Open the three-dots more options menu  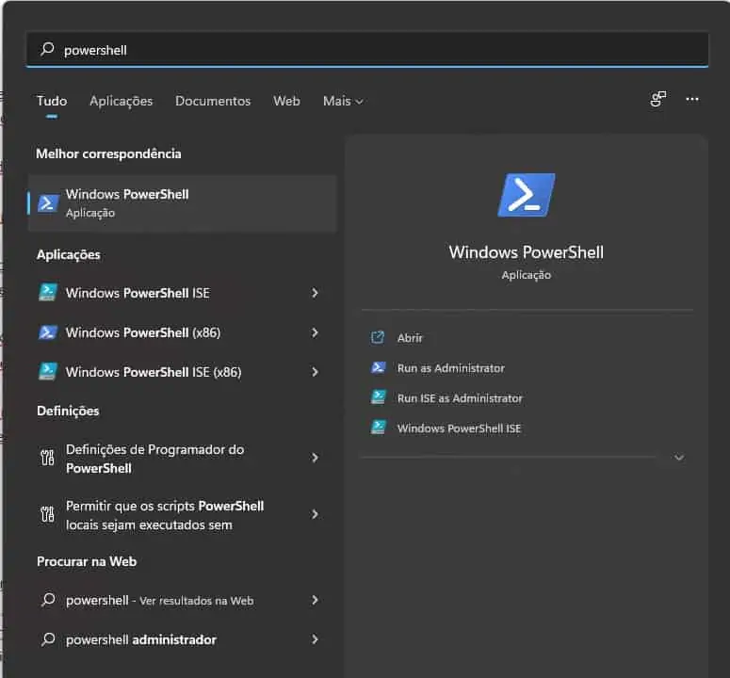[x=692, y=100]
